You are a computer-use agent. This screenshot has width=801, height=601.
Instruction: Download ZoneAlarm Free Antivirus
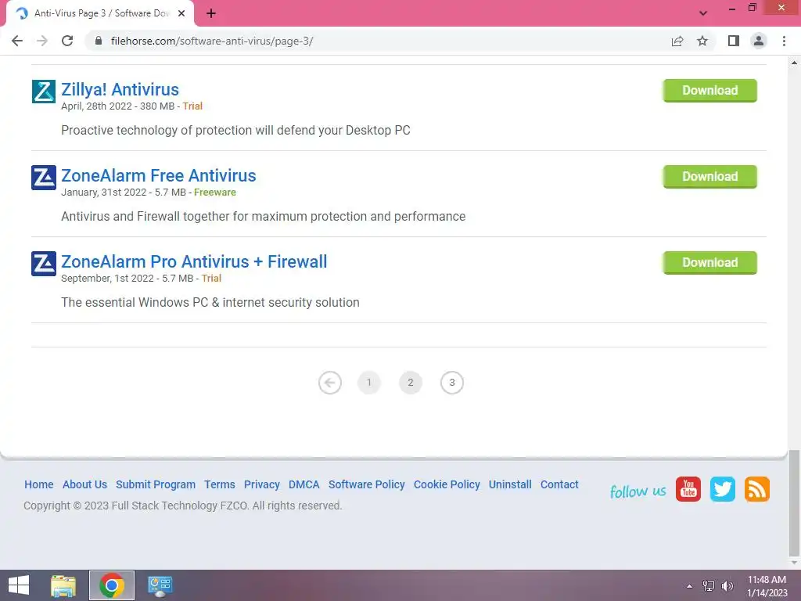pos(709,176)
